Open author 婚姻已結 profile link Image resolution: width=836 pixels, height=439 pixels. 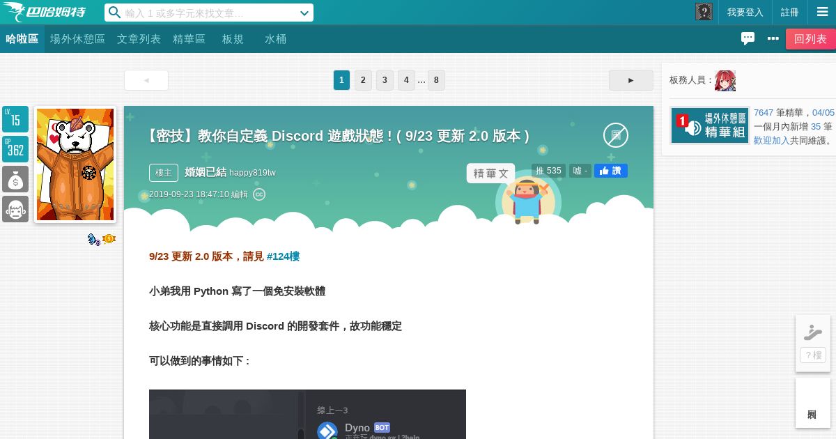coord(206,172)
